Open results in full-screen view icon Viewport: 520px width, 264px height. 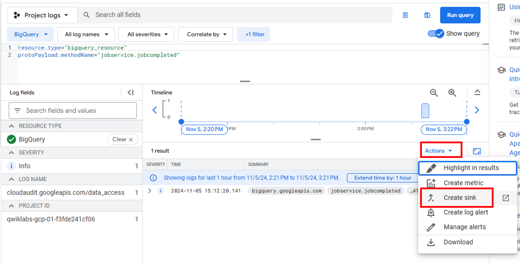coord(477,151)
